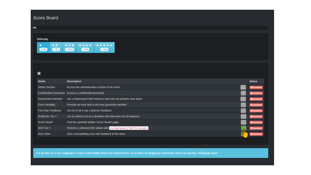311x175 pixels.
Task: Click the gray square icon in Deprecated Interface row
Action: click(243, 99)
